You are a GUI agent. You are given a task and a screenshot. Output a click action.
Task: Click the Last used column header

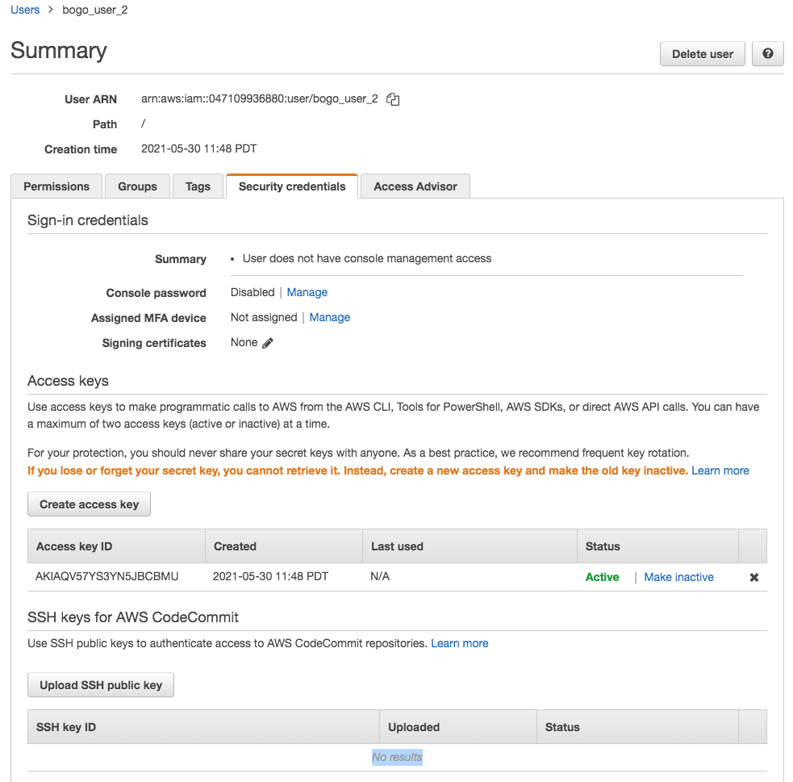(x=470, y=546)
